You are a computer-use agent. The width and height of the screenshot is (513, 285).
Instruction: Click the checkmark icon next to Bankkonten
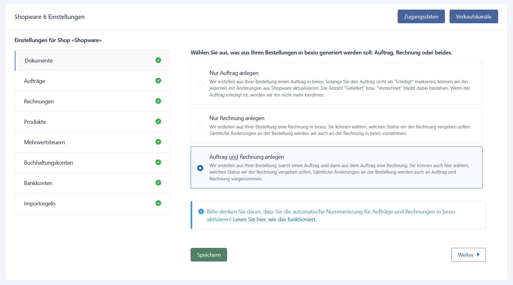(158, 183)
